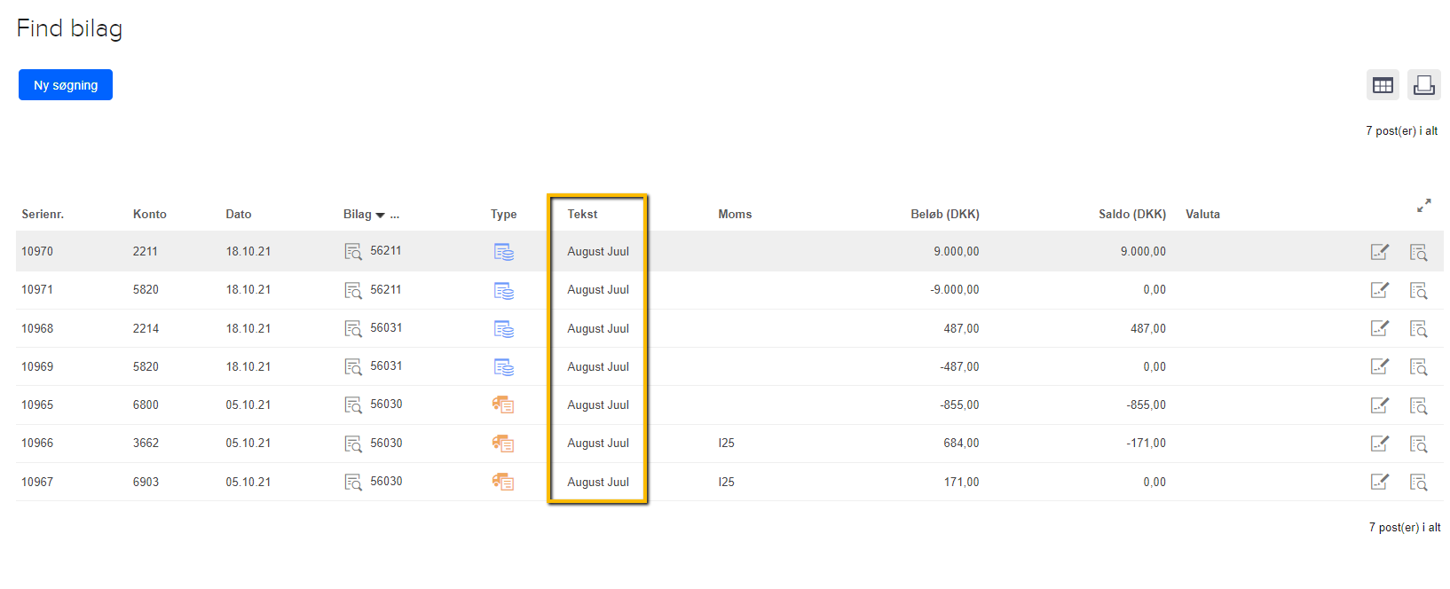Click the finance type icon in row 10968
This screenshot has width=1450, height=589.
click(503, 329)
